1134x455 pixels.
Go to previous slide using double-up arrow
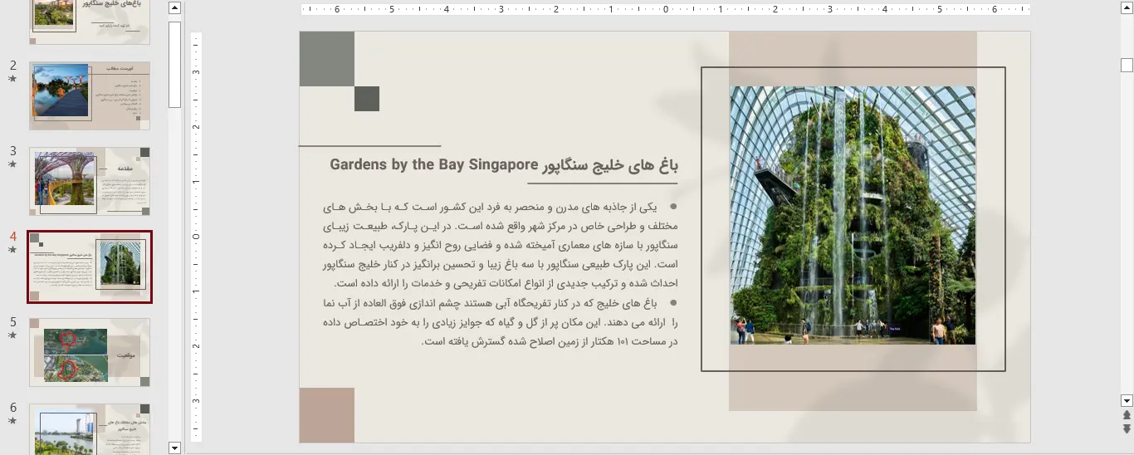point(1127,415)
